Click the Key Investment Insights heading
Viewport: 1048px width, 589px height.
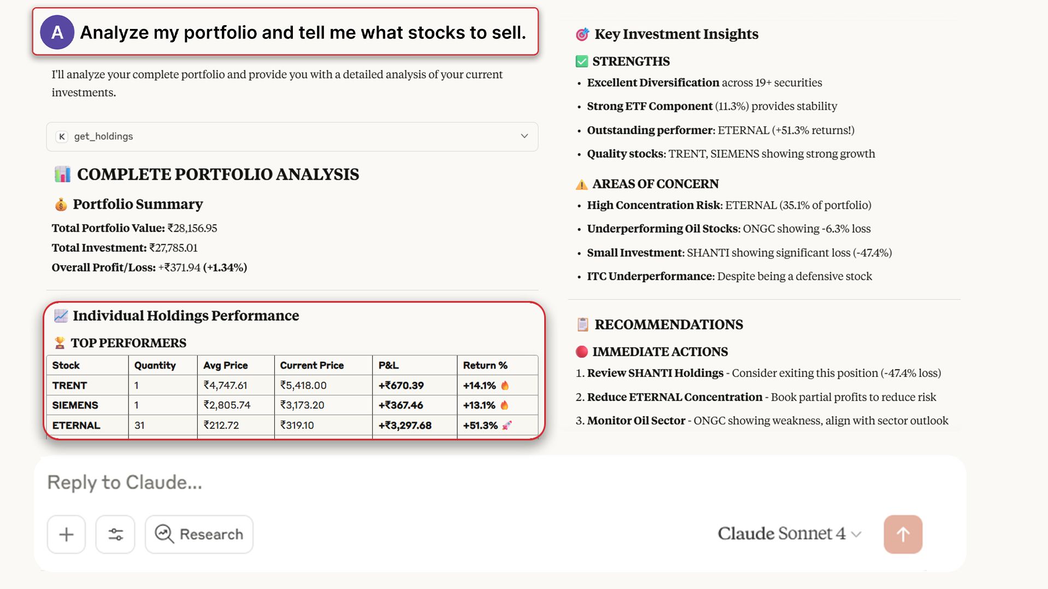[x=676, y=34]
